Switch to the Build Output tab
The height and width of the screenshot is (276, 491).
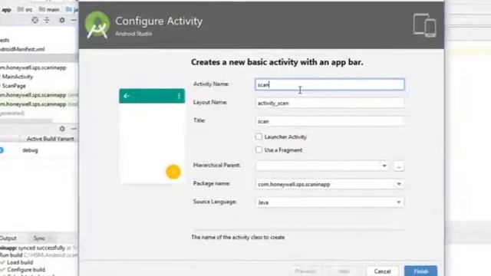pyautogui.click(x=8, y=238)
